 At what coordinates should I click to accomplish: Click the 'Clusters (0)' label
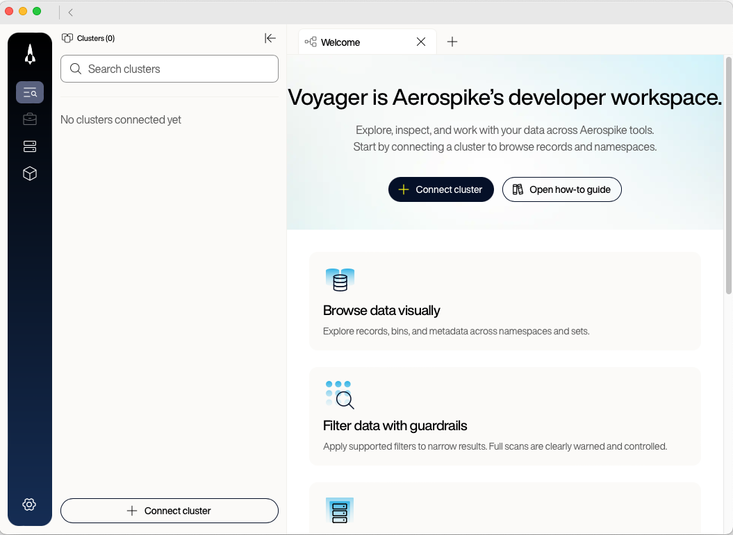(x=96, y=38)
